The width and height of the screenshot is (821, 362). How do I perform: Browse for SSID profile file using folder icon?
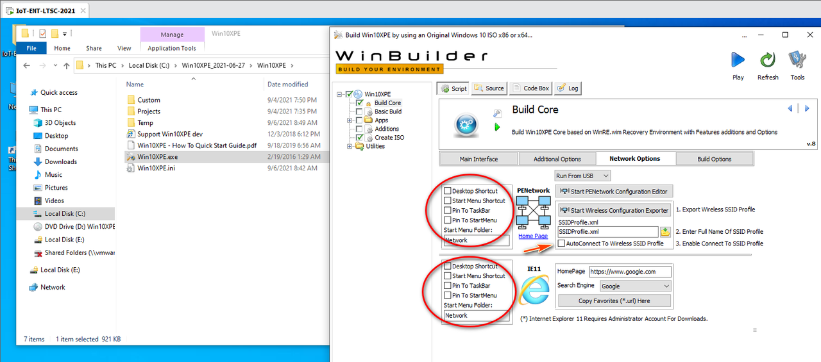666,232
